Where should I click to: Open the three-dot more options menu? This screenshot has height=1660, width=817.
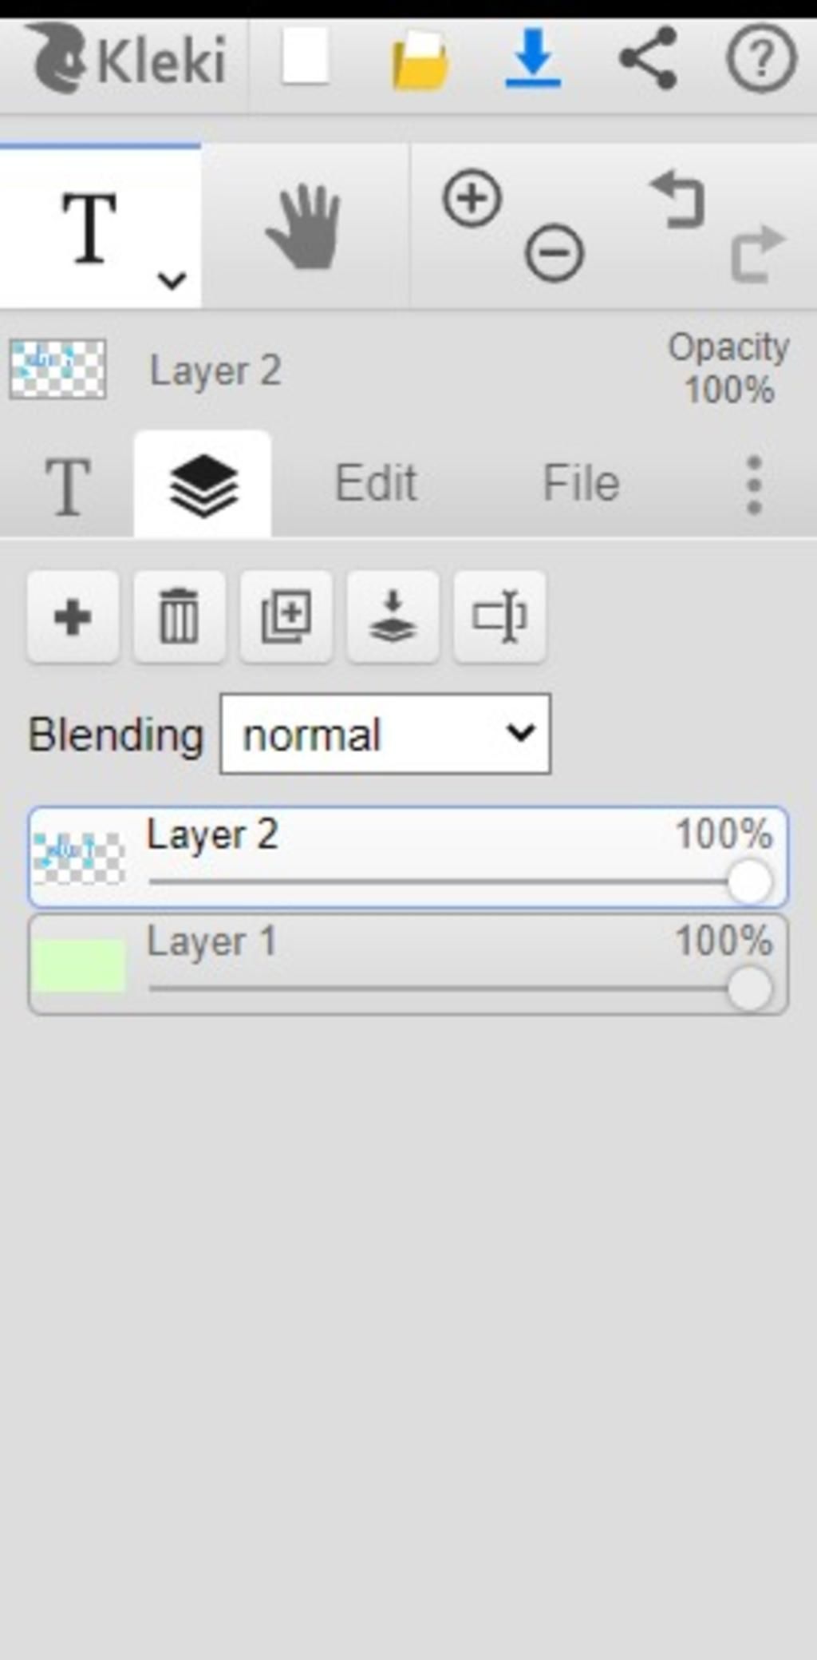[x=754, y=485]
